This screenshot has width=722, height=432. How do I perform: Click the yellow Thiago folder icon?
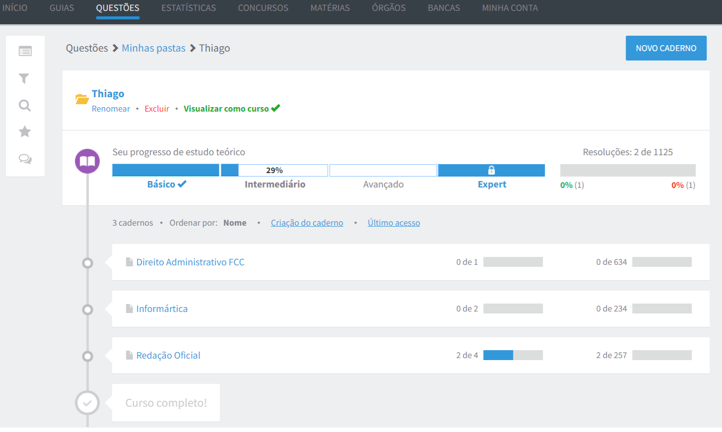click(x=82, y=99)
